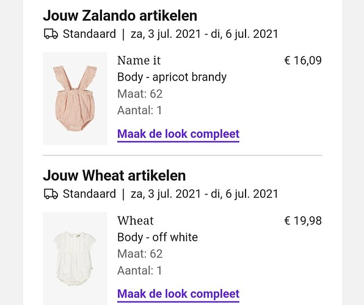364x305 pixels.
Task: Click the Body - off white title
Action: click(158, 237)
